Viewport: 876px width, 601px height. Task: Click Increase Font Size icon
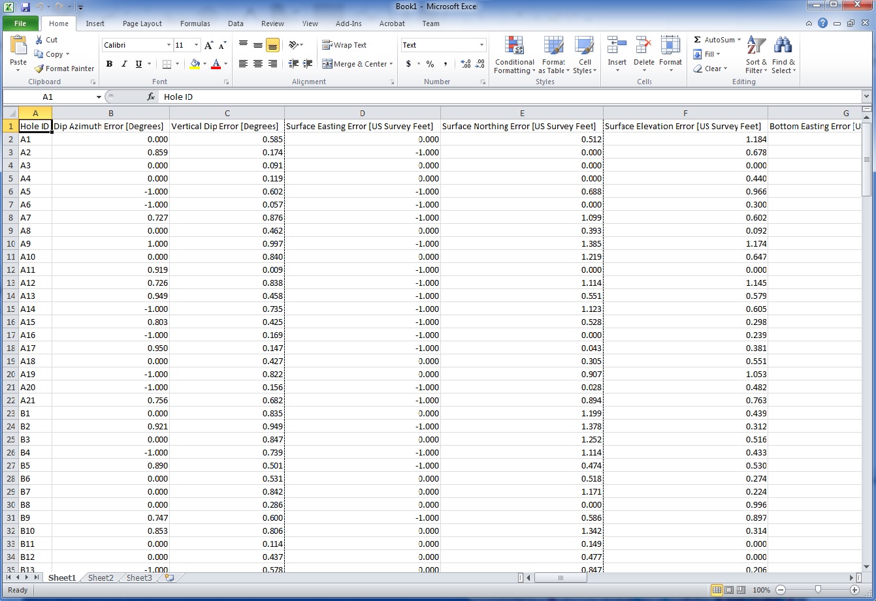pos(209,45)
